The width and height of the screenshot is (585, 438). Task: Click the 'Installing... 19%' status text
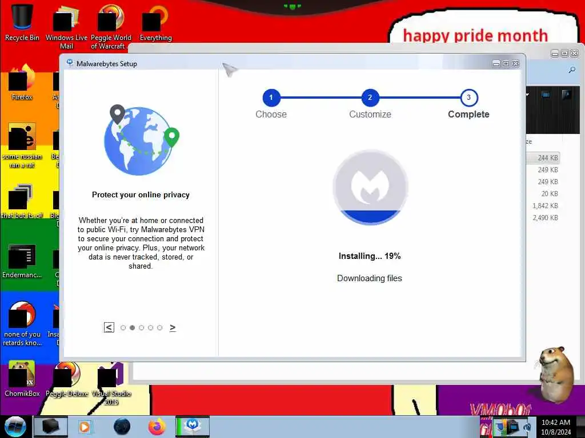370,256
